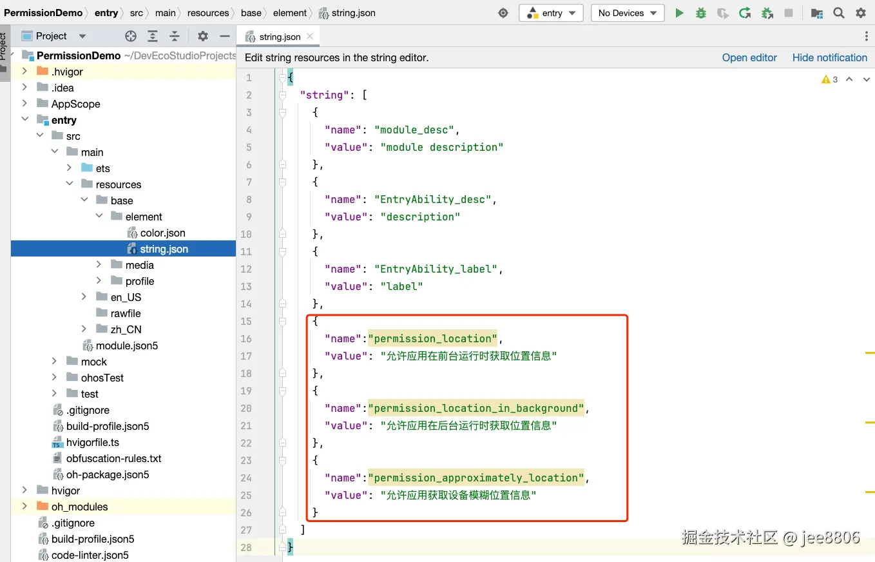Open editor tabs more-options menu
Screen dimensions: 875x562
click(x=867, y=37)
